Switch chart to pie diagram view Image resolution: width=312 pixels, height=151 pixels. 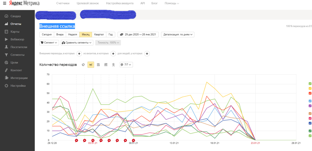(x=83, y=65)
